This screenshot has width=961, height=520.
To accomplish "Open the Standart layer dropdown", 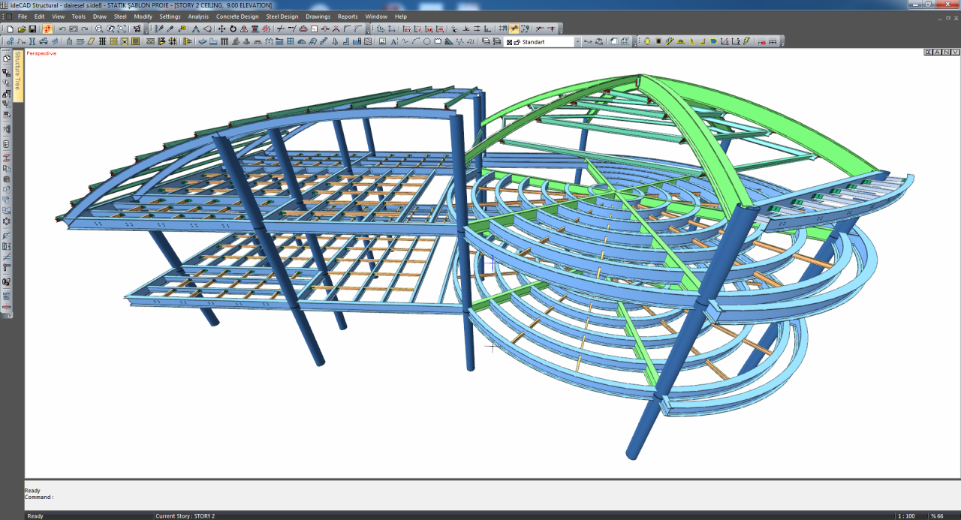I will pos(577,42).
